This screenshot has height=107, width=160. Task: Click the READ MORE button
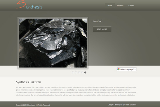point(102,29)
